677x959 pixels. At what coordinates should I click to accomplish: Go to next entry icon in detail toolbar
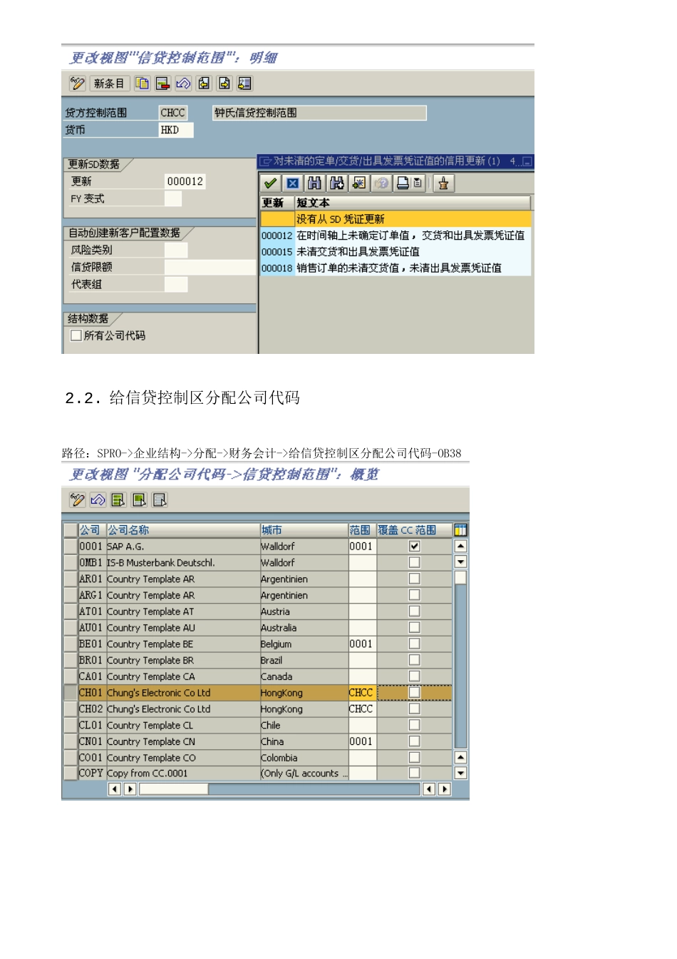click(224, 83)
